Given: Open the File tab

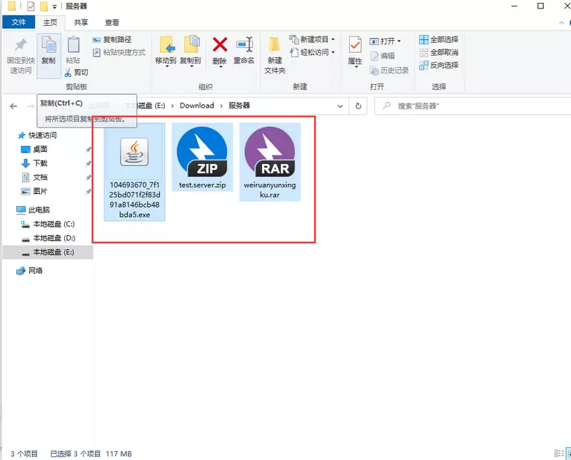Looking at the screenshot, I should click(x=19, y=22).
